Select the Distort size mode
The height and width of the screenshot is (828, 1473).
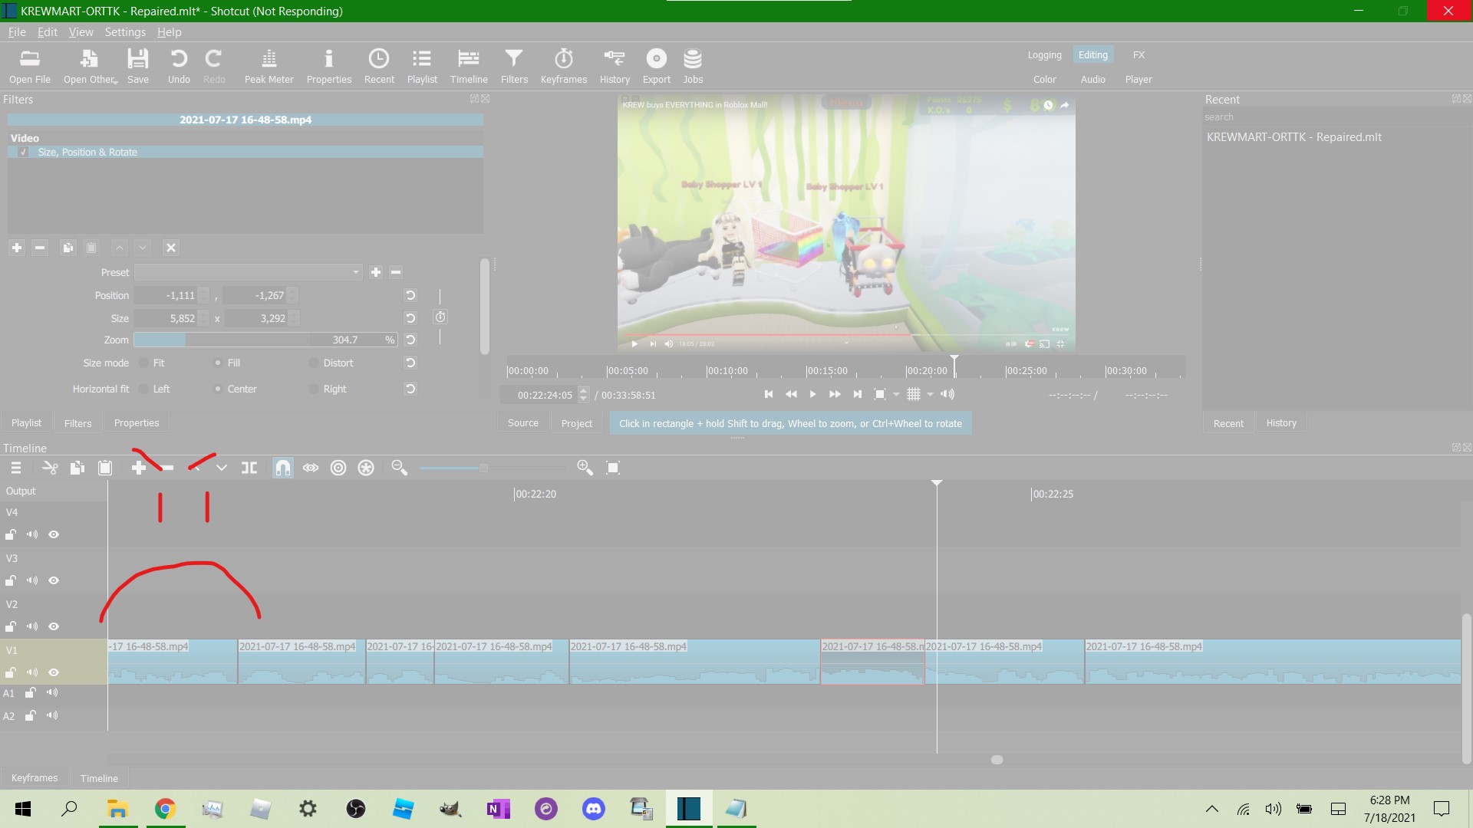(314, 363)
